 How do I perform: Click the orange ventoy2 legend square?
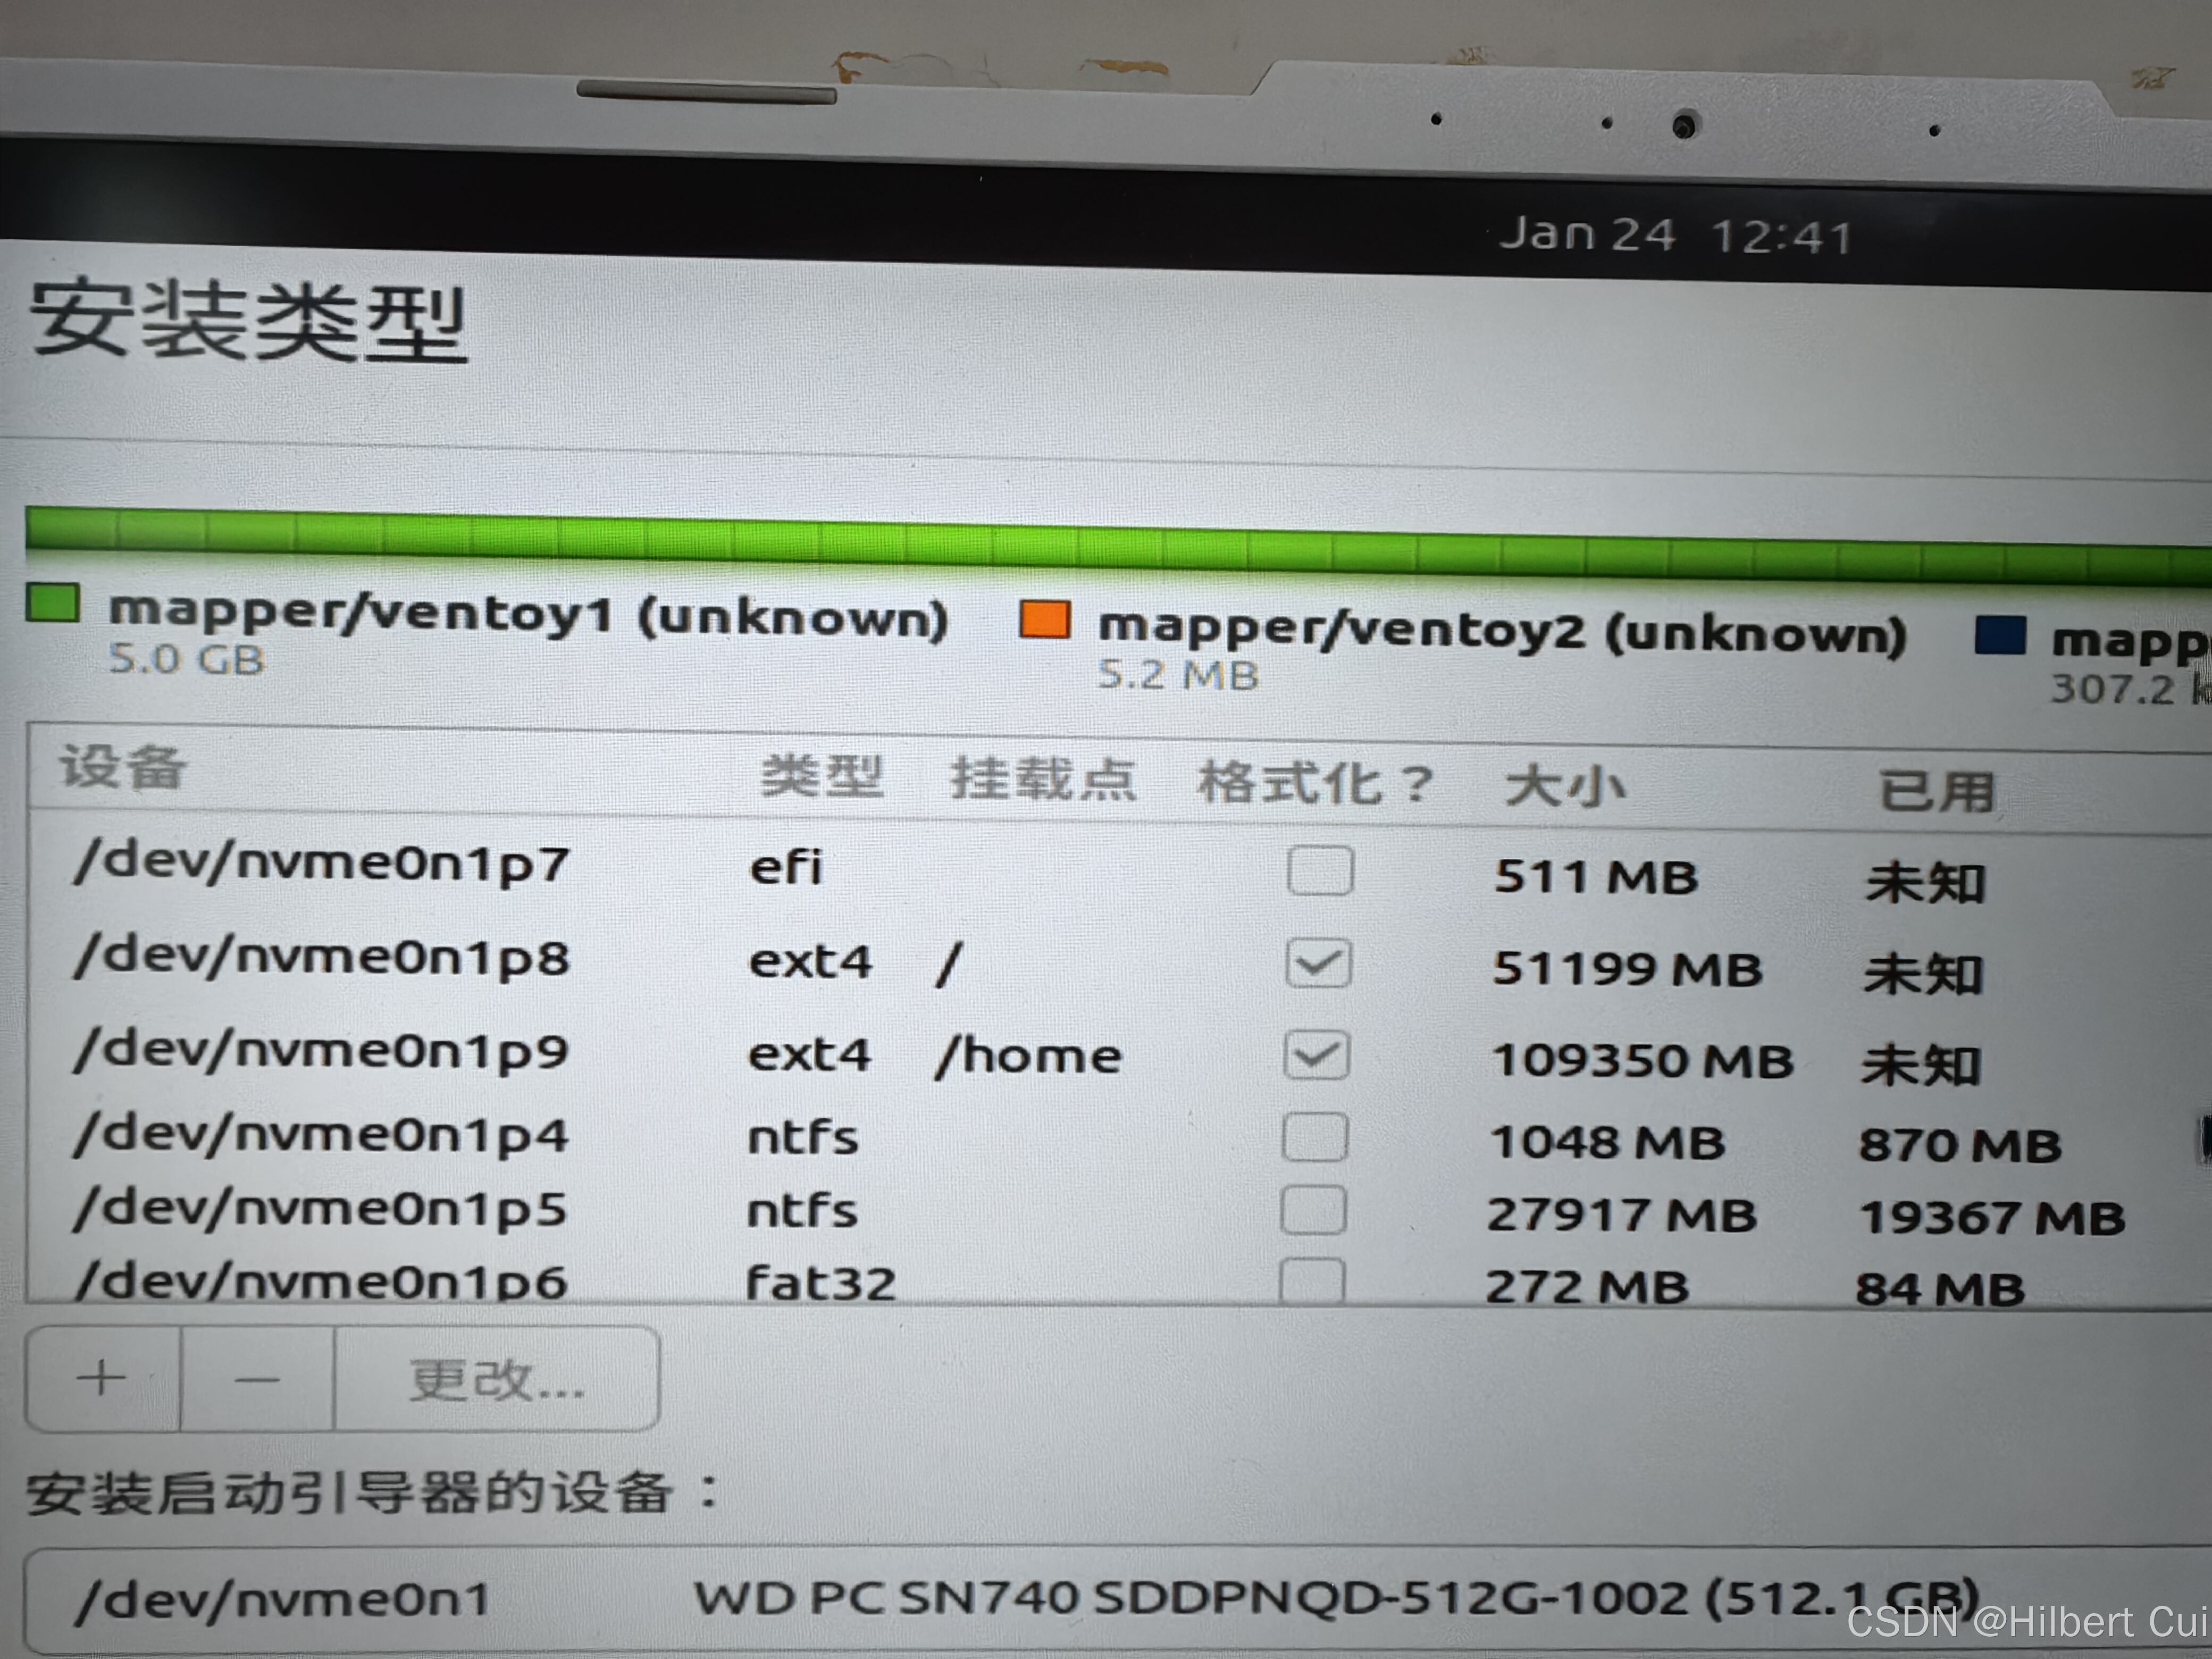coord(1044,619)
